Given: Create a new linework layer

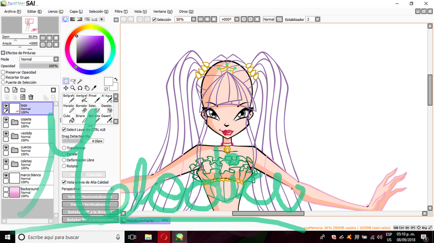Looking at the screenshot, I should (15, 90).
